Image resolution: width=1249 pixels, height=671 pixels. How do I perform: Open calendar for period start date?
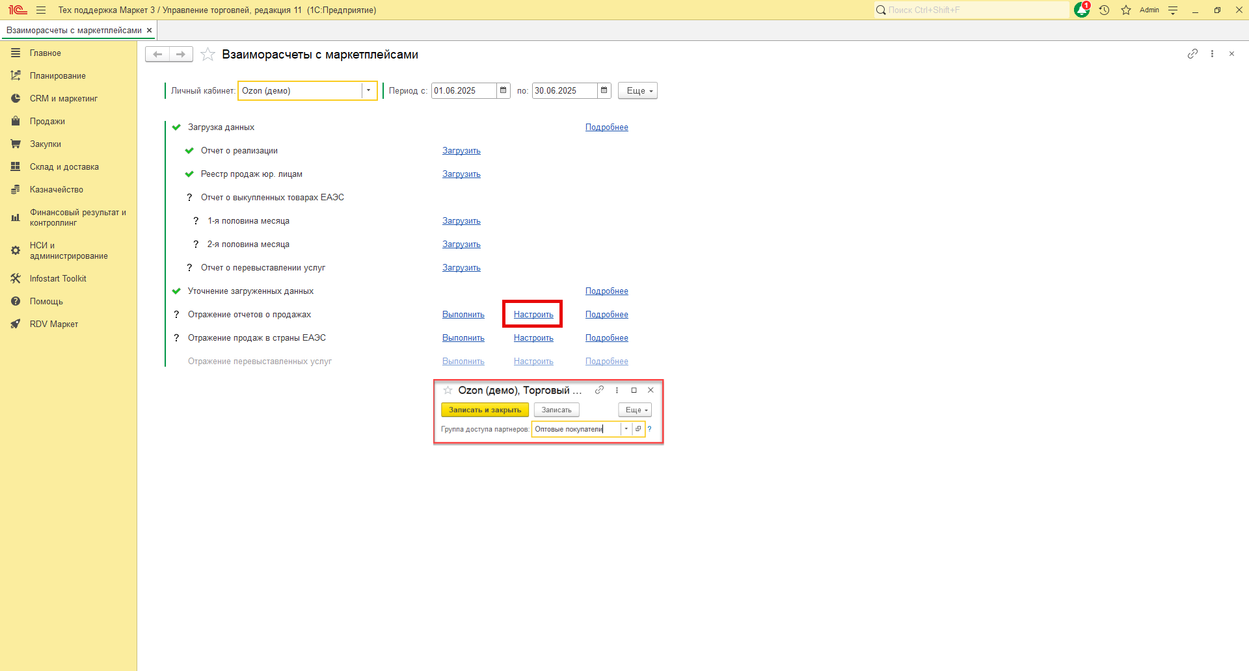pyautogui.click(x=504, y=90)
